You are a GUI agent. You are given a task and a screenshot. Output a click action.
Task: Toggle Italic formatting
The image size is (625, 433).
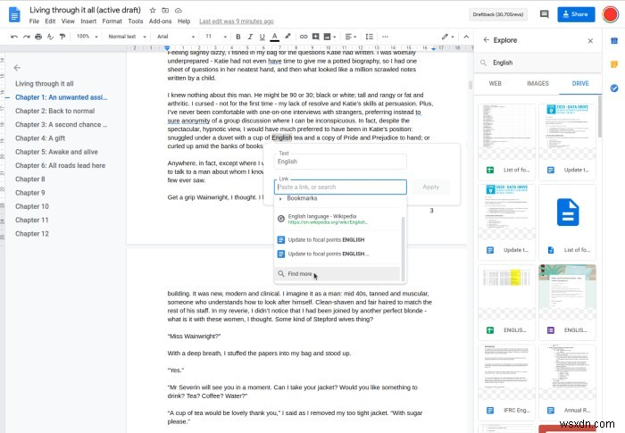(x=250, y=37)
